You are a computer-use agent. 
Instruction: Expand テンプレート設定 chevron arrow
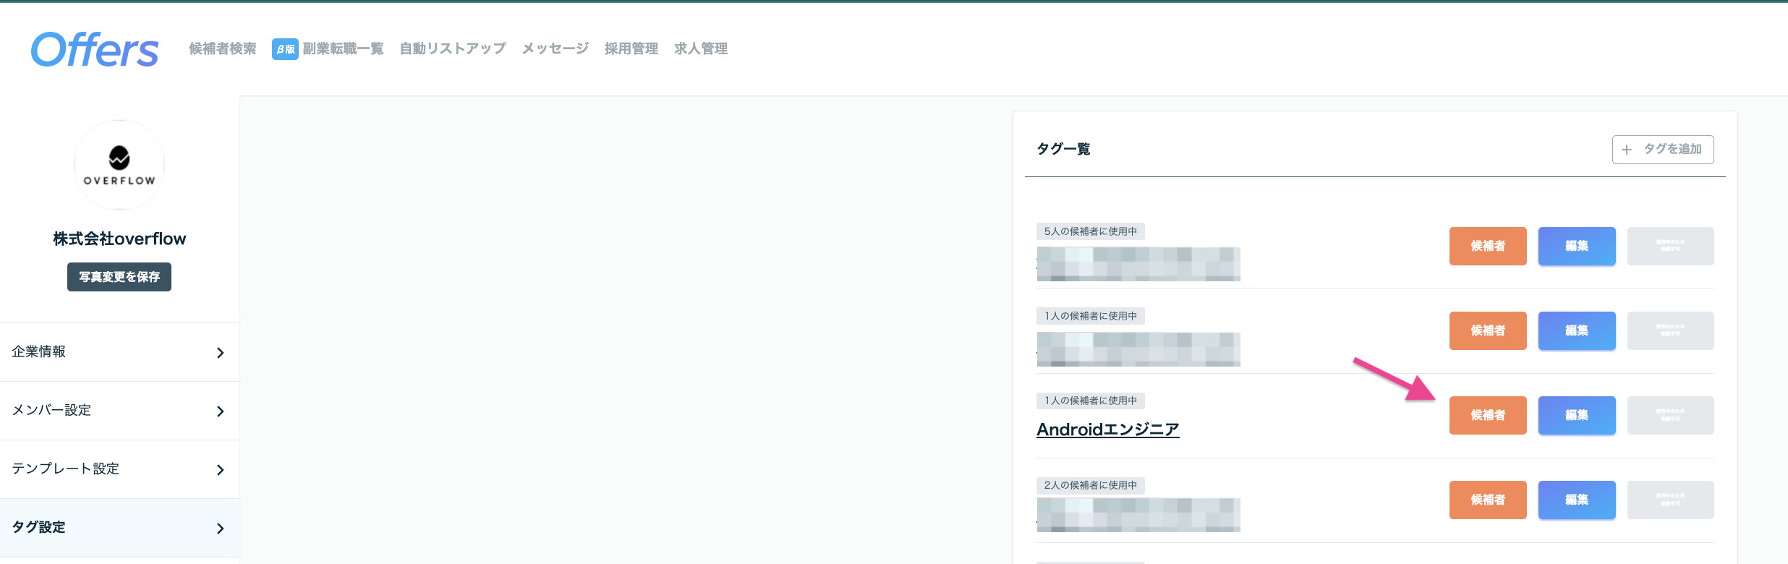(x=221, y=470)
